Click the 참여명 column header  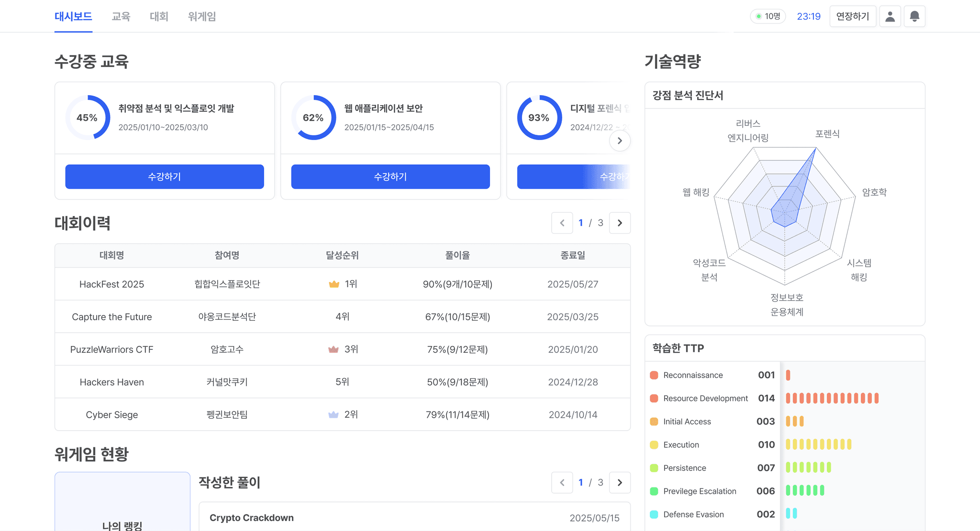(x=227, y=255)
